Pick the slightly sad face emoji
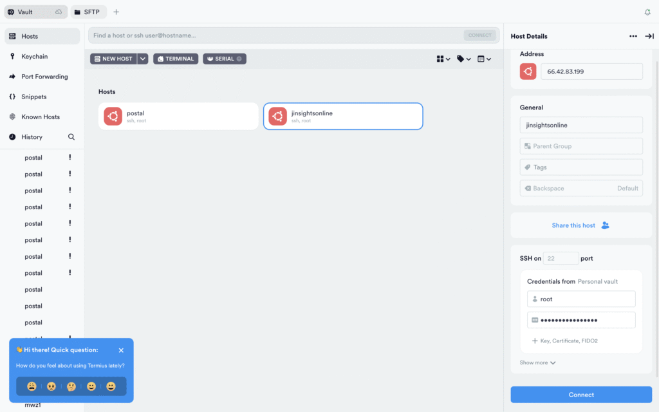The width and height of the screenshot is (659, 412). click(51, 386)
